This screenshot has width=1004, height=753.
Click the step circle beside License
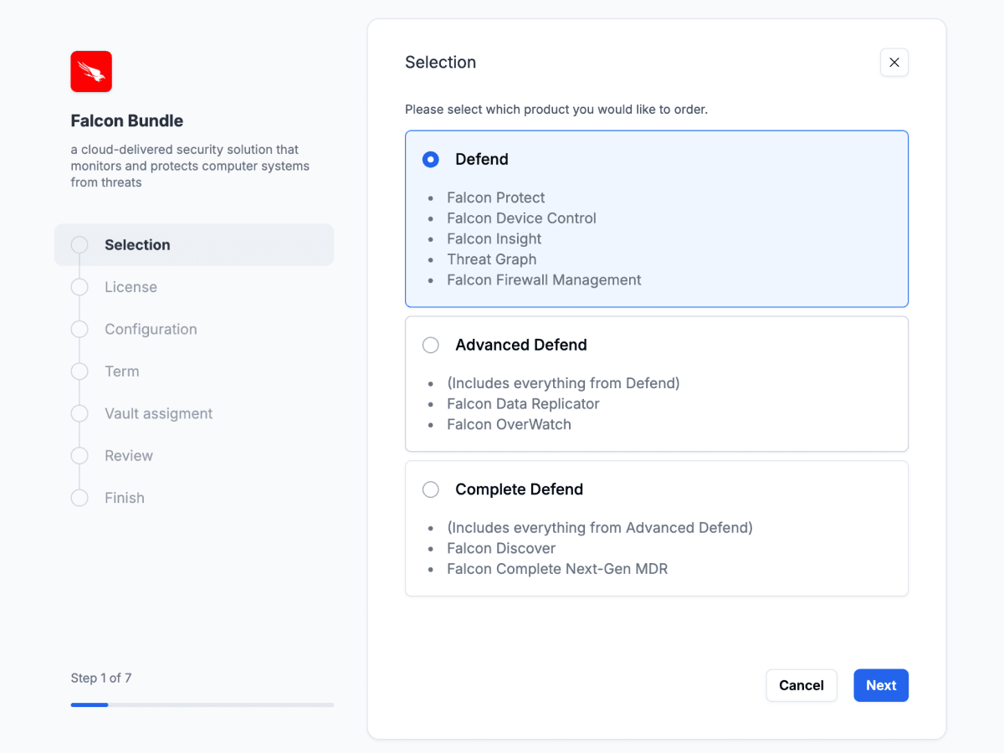(79, 287)
